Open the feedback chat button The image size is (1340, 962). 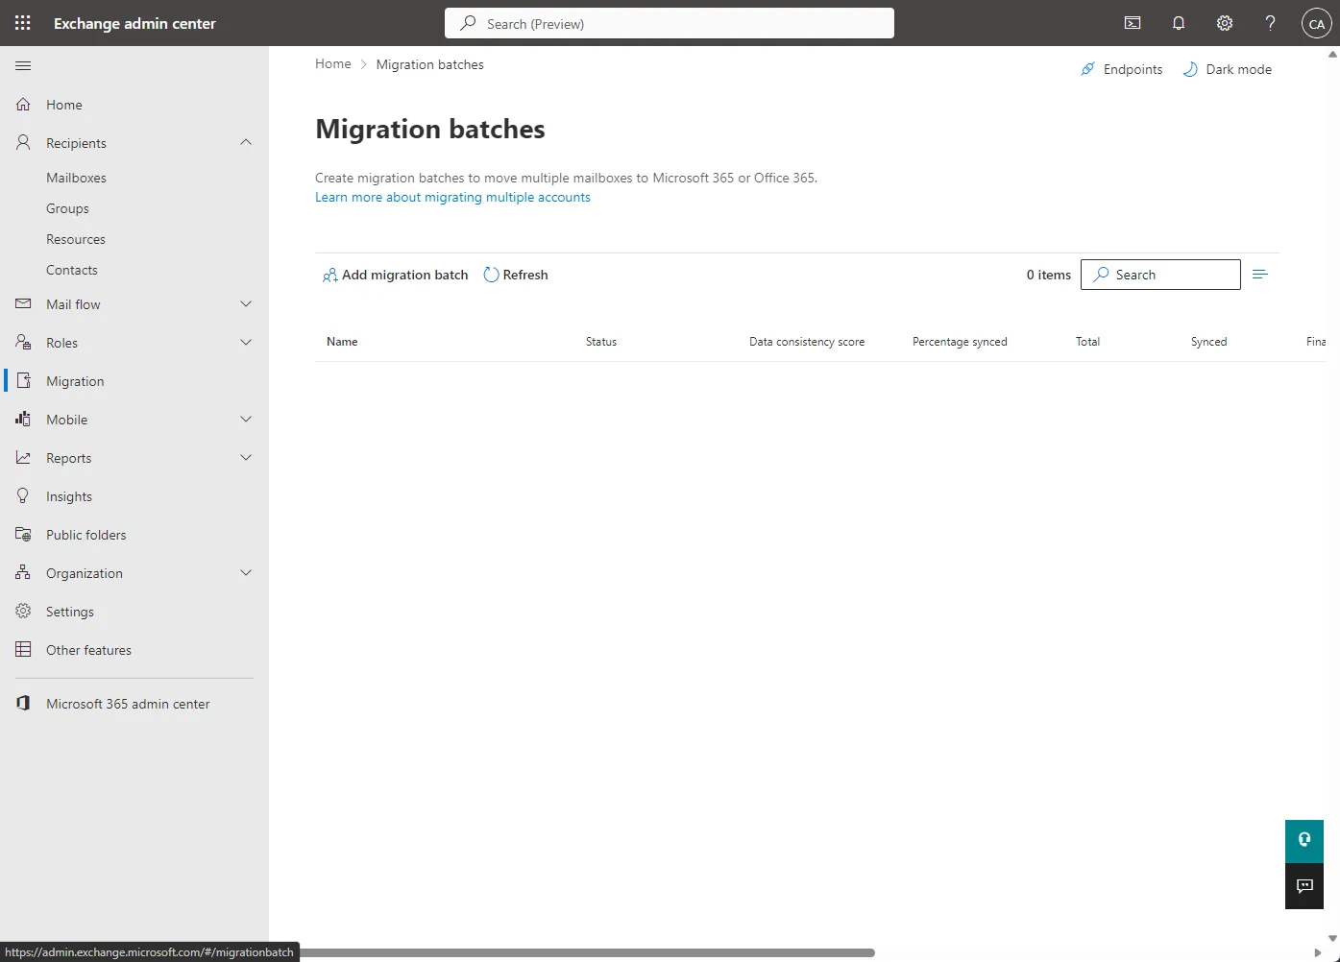pyautogui.click(x=1304, y=885)
